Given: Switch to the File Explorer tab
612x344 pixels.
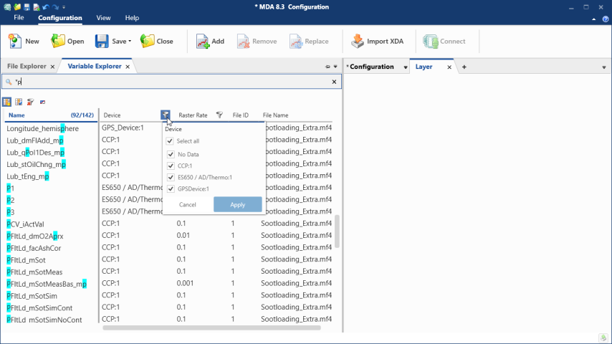Looking at the screenshot, I should click(27, 67).
